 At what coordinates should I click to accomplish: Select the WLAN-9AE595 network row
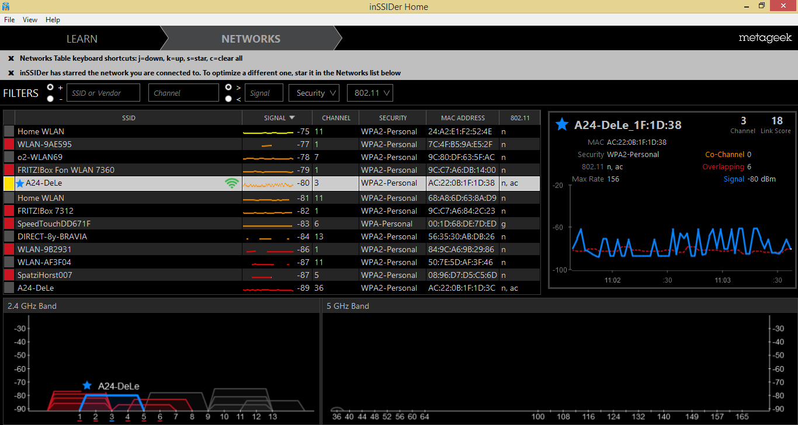coord(272,144)
